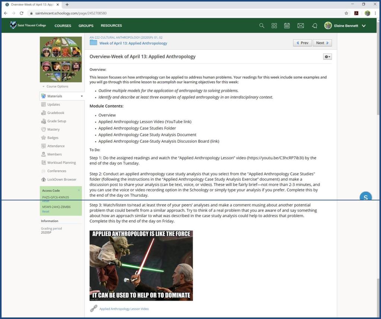Expand Course Options under course image

(x=55, y=86)
